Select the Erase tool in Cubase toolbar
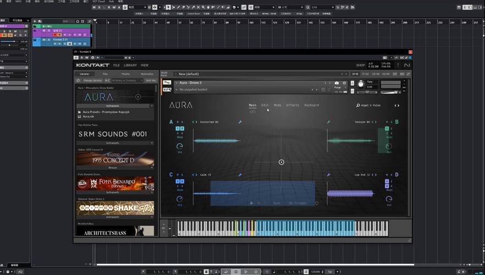This screenshot has width=485, height=275. 184,7
